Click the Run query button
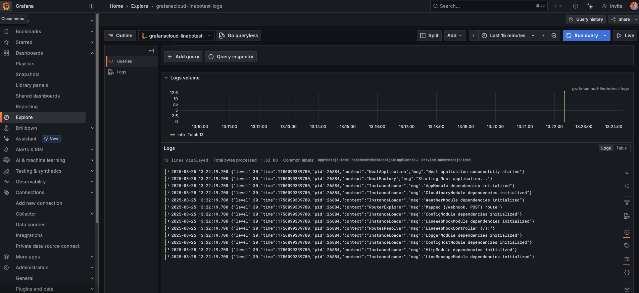Viewport: 639px width, 293px height. (582, 36)
